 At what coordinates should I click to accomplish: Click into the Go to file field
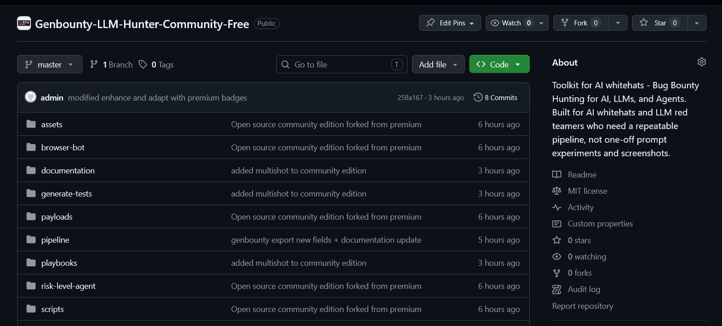pyautogui.click(x=342, y=64)
